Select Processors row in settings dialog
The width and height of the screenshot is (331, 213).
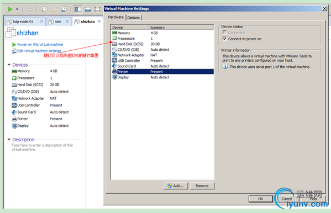click(162, 39)
